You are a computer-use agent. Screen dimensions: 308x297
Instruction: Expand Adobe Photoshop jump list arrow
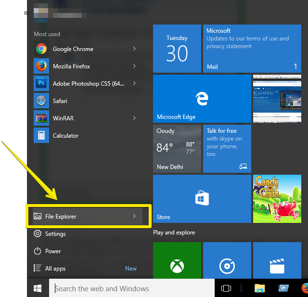pyautogui.click(x=134, y=83)
